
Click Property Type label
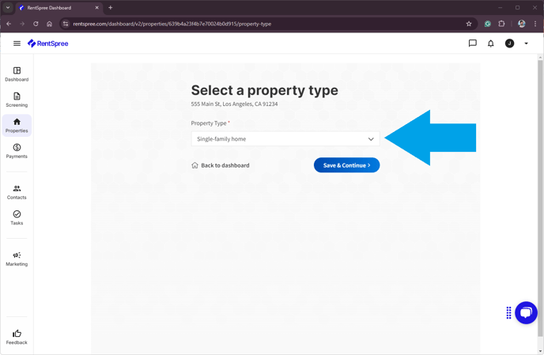click(209, 123)
